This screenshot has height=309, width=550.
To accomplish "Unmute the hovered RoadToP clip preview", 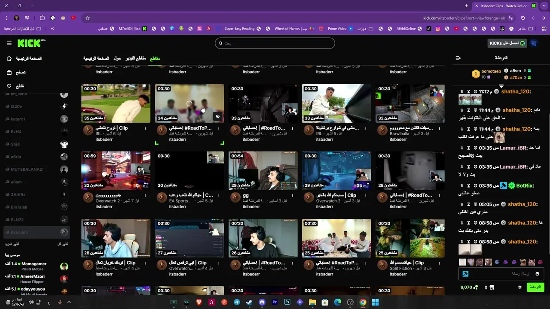I will click(x=217, y=117).
